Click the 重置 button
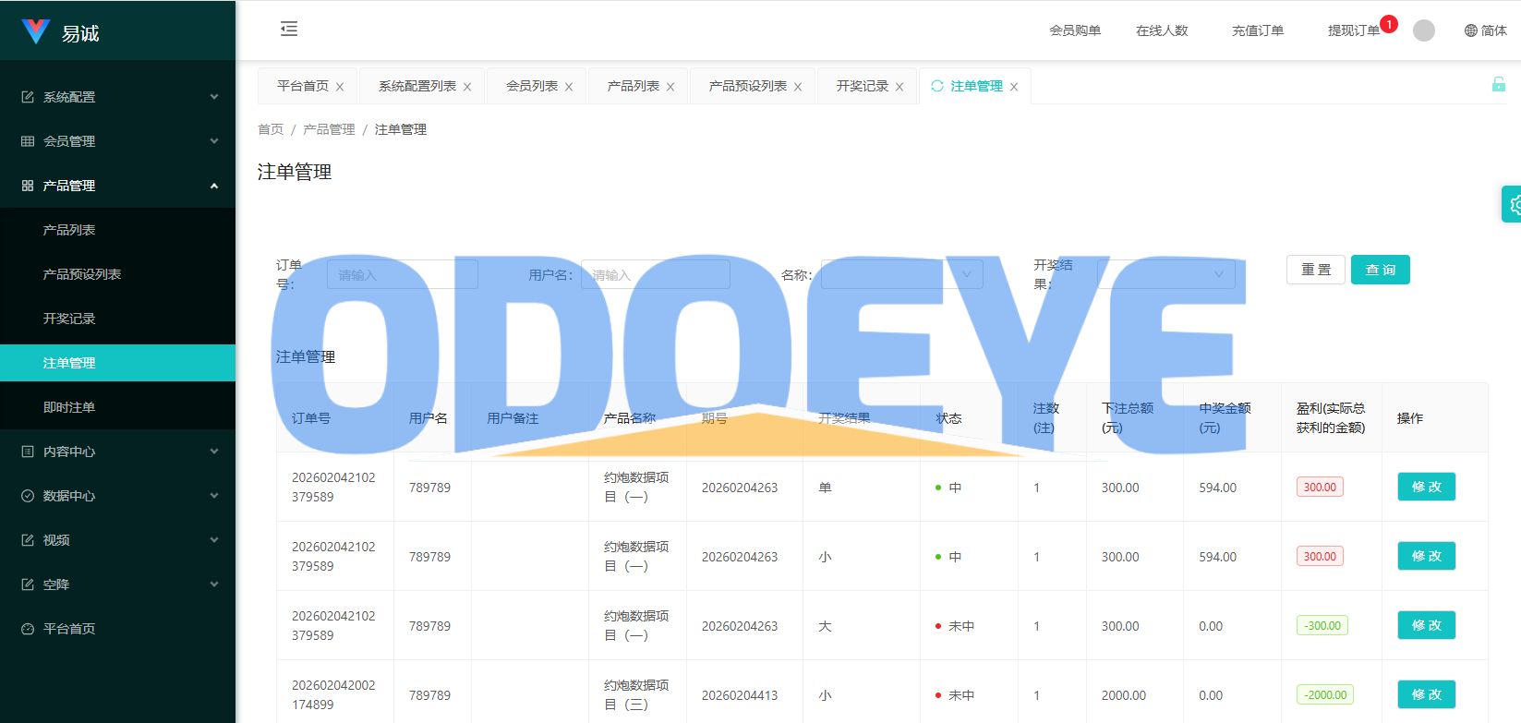This screenshot has width=1521, height=723. pos(1316,270)
